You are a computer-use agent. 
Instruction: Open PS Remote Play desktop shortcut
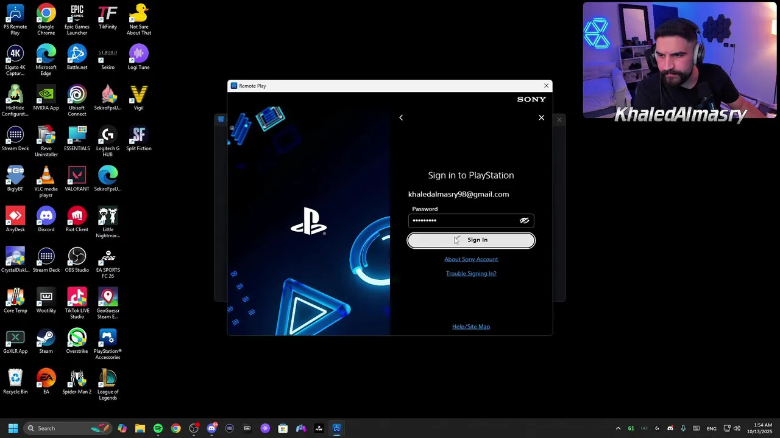pyautogui.click(x=15, y=19)
